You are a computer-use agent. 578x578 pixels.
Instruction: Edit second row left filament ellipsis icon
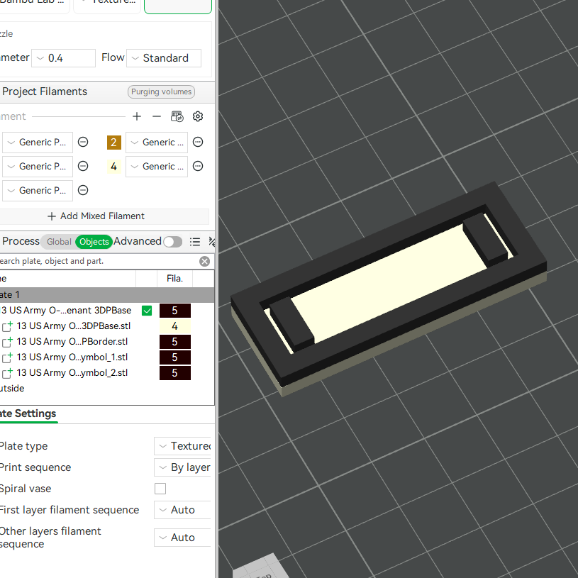(x=83, y=166)
